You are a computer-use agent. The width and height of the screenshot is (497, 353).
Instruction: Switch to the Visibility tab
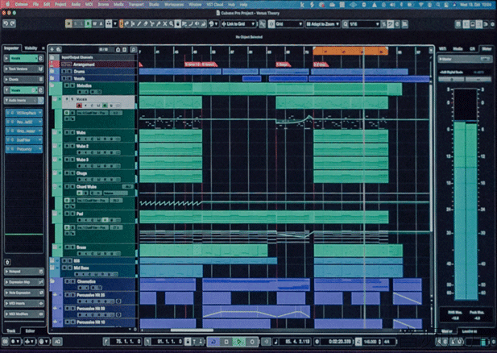[x=31, y=48]
